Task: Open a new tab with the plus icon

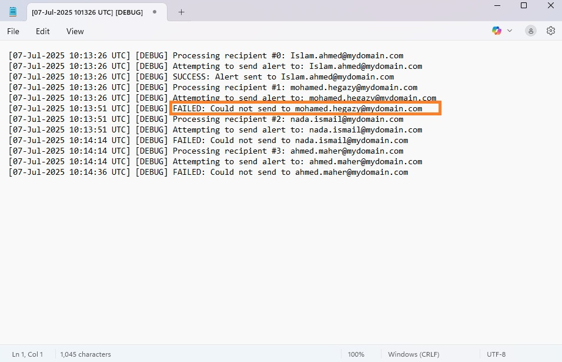Action: [181, 12]
